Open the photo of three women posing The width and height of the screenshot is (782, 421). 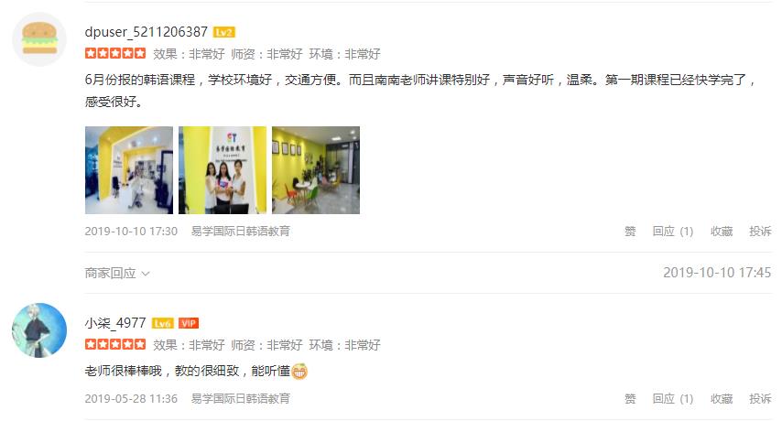point(223,170)
